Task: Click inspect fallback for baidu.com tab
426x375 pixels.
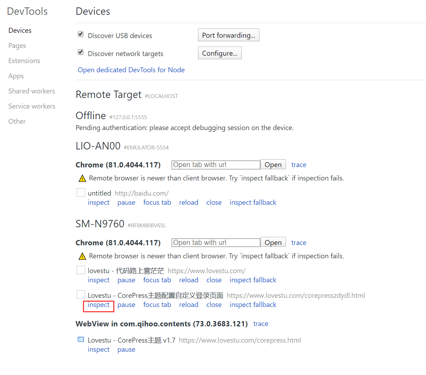Action: 253,203
